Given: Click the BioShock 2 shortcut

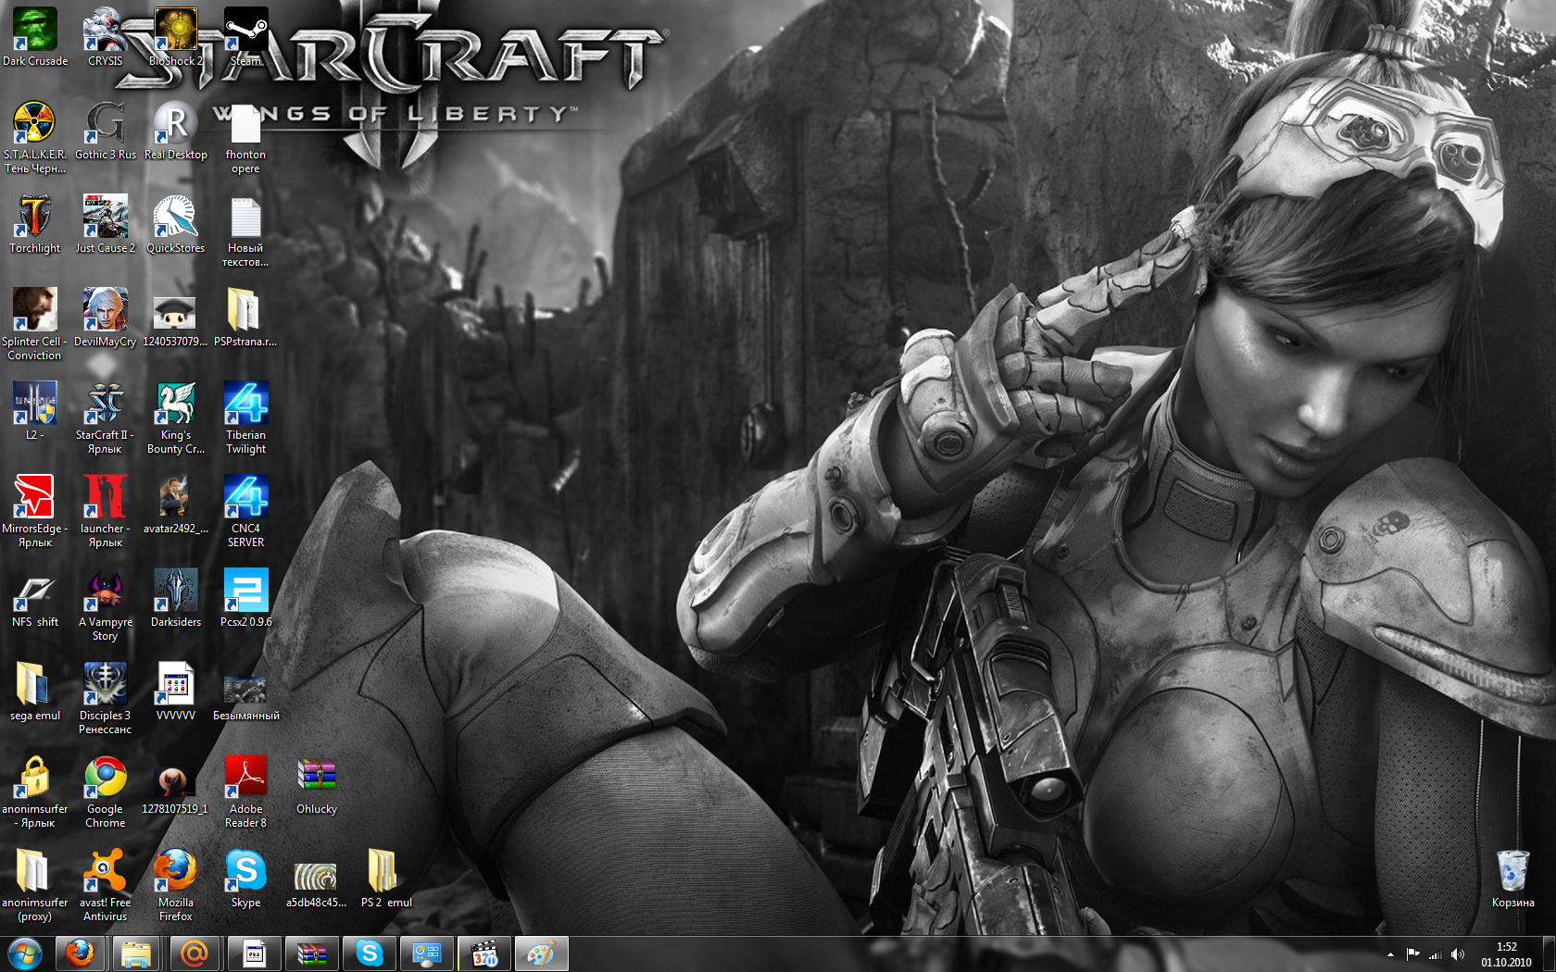Looking at the screenshot, I should point(176,37).
